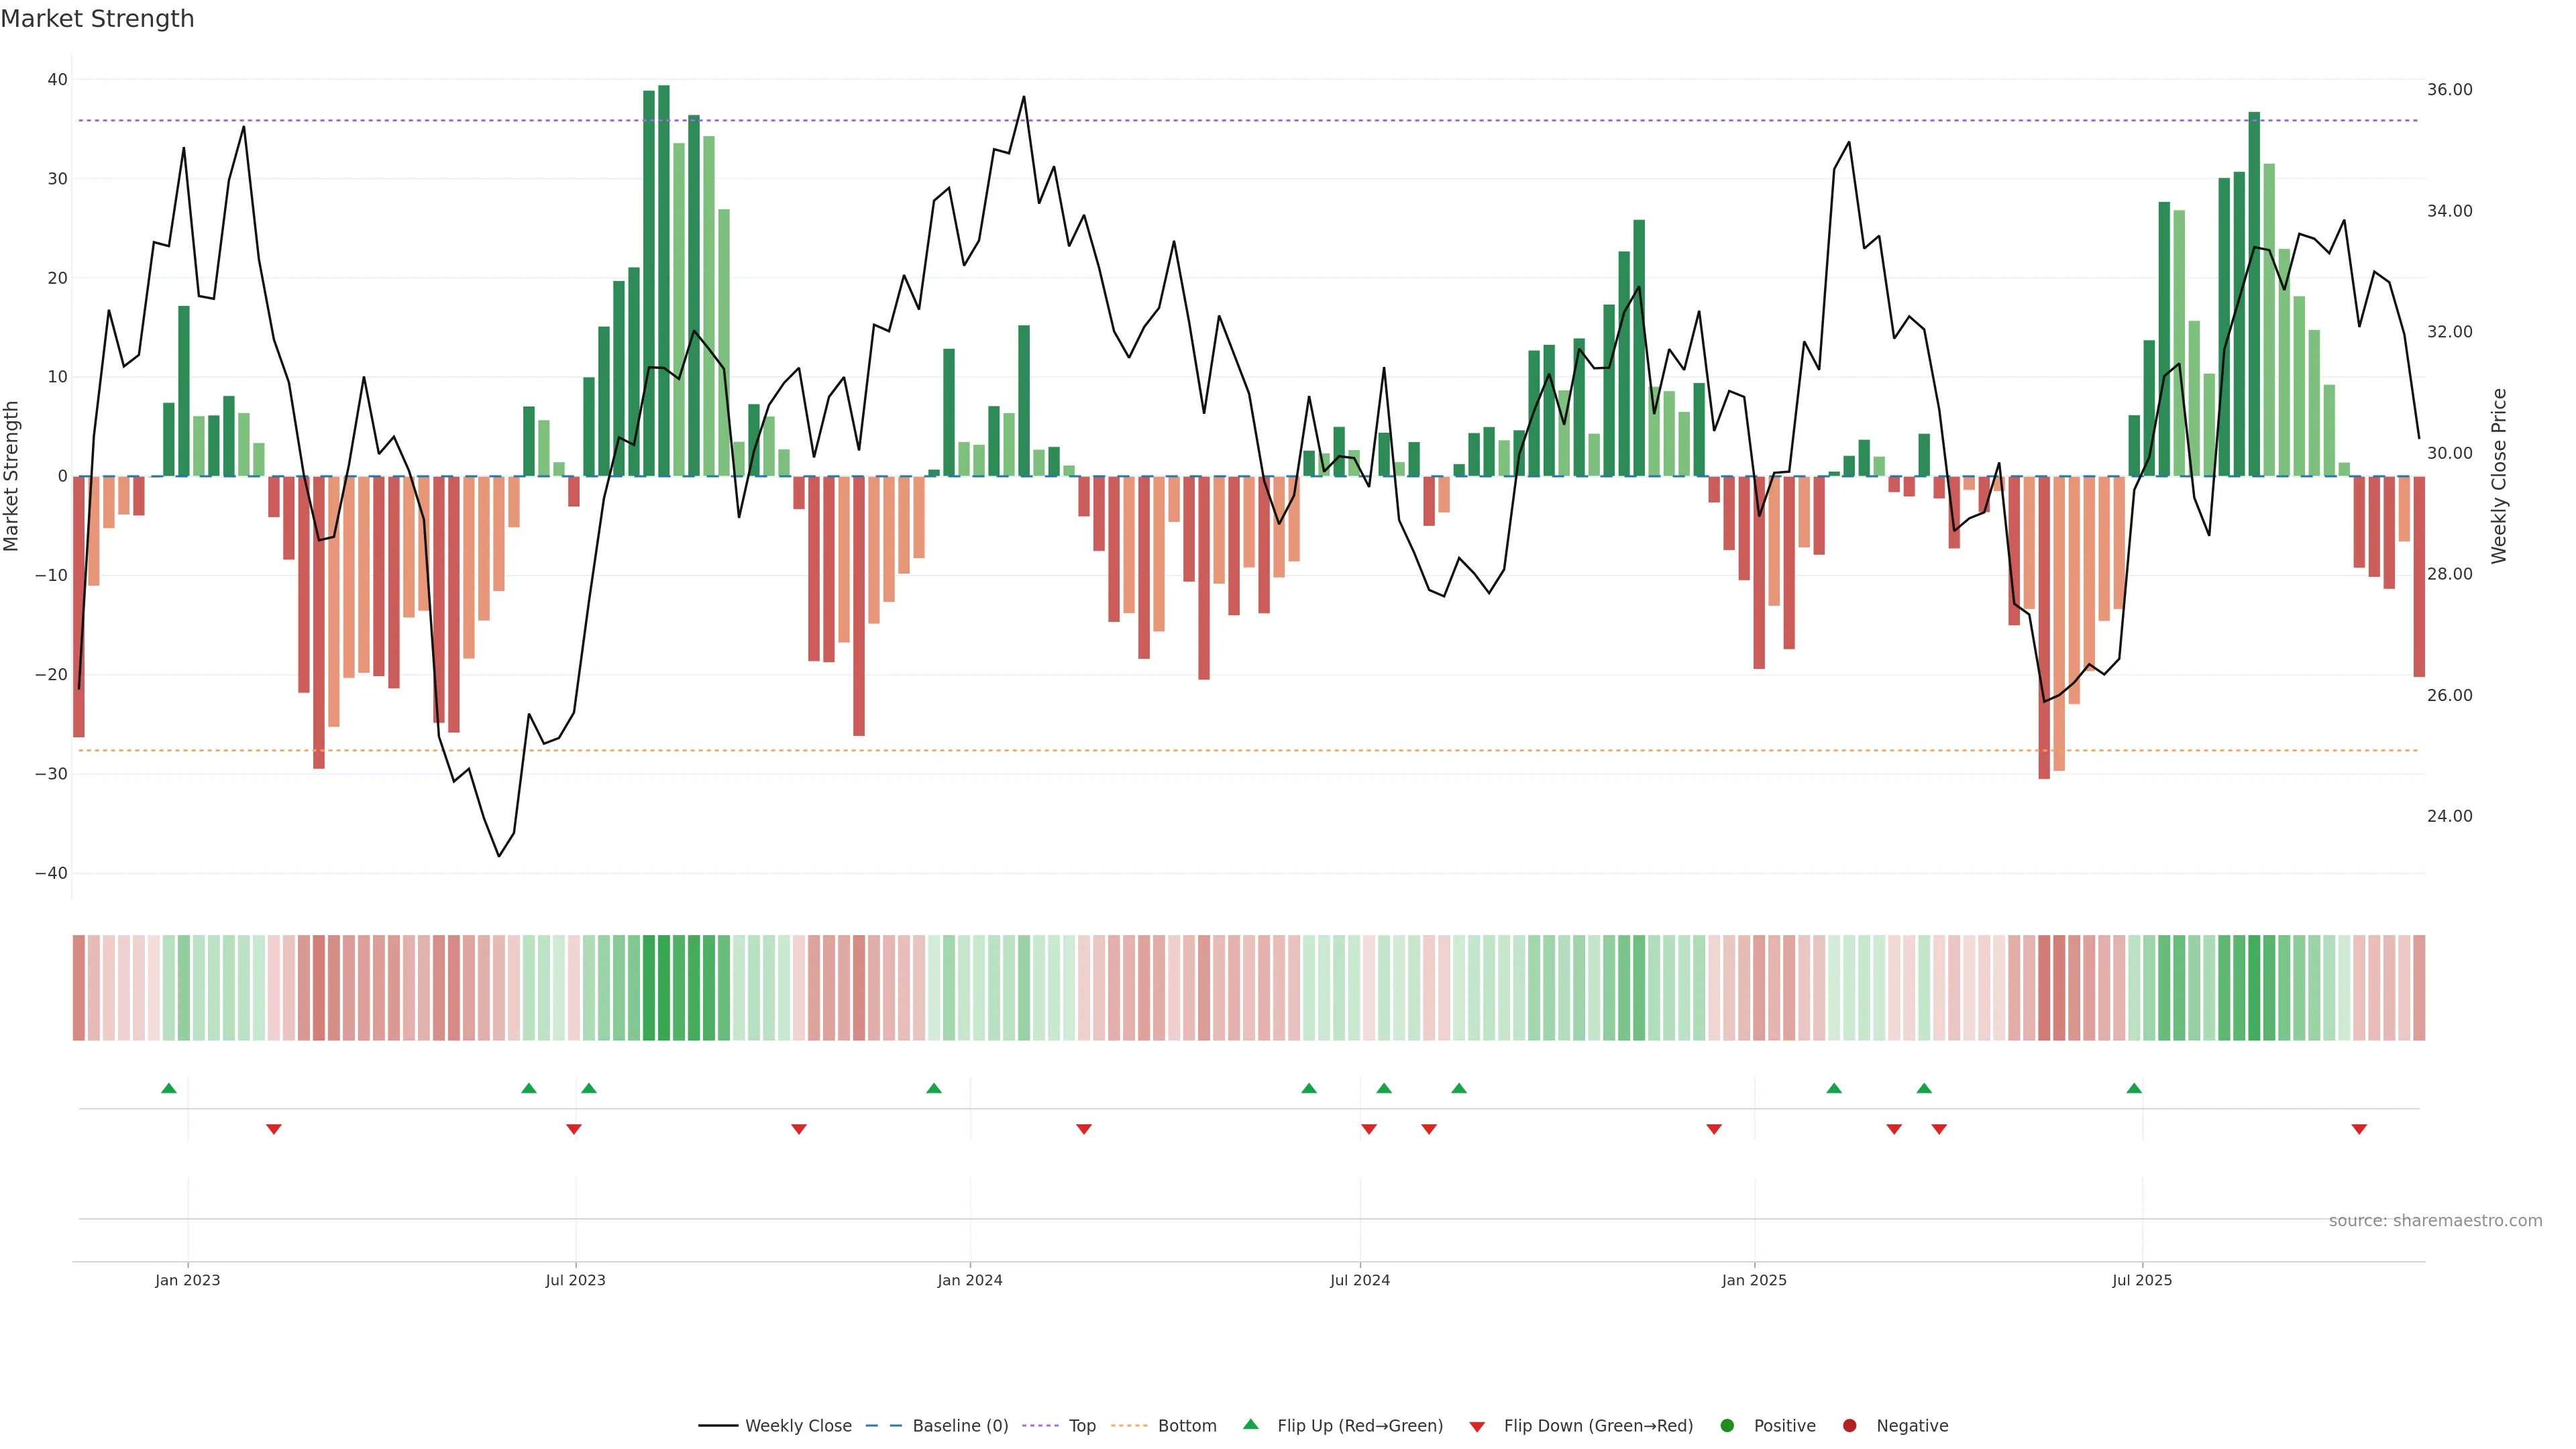Click the flip-down triangle just before Jul 2023
This screenshot has height=1449, width=2576.
coord(574,1129)
